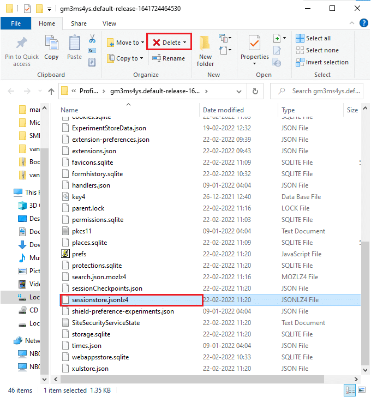The height and width of the screenshot is (397, 371).
Task: Open the Recent locations dropdown
Action: pos(40,91)
